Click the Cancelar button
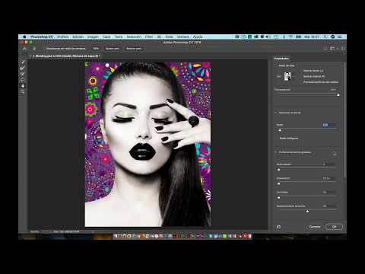Viewport: 365px width, 274px height. click(x=315, y=227)
